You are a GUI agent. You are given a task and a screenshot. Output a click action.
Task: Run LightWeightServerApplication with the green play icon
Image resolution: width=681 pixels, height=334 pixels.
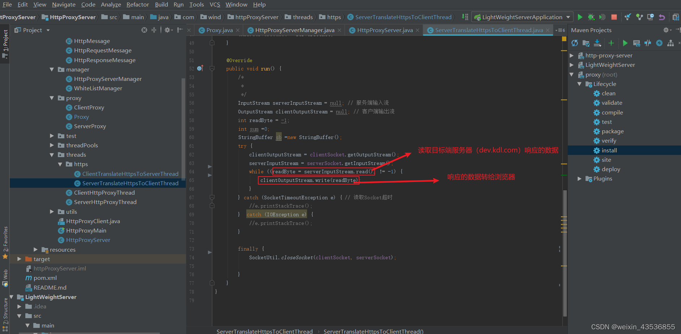(x=580, y=17)
